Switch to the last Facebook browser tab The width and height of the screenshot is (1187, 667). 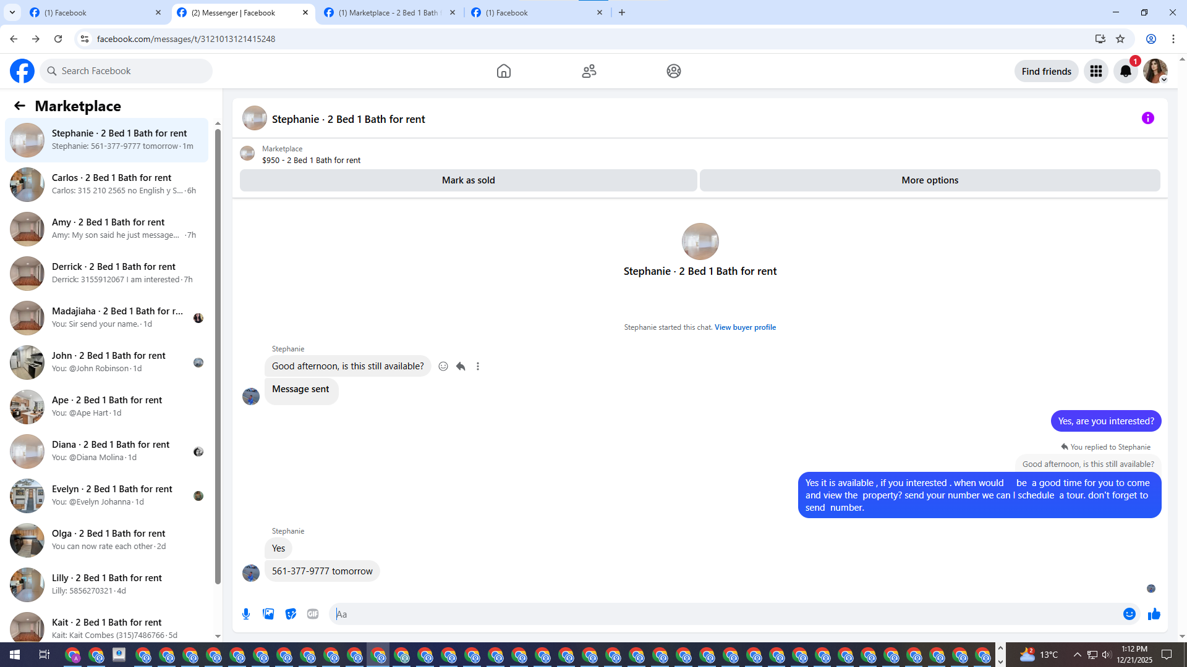click(x=538, y=13)
